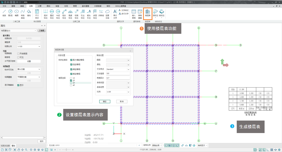Check the 3F floor checkbox
Screen dimensions: 282x152
(x=71, y=83)
